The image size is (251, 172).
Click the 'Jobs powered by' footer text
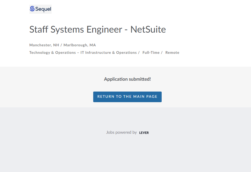pos(121,132)
